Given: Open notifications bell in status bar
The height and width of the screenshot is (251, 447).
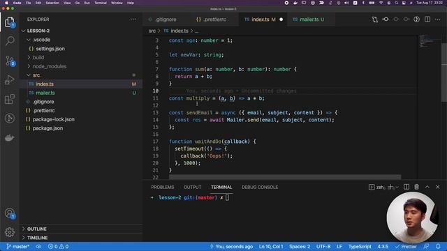Looking at the screenshot, I should [438, 246].
